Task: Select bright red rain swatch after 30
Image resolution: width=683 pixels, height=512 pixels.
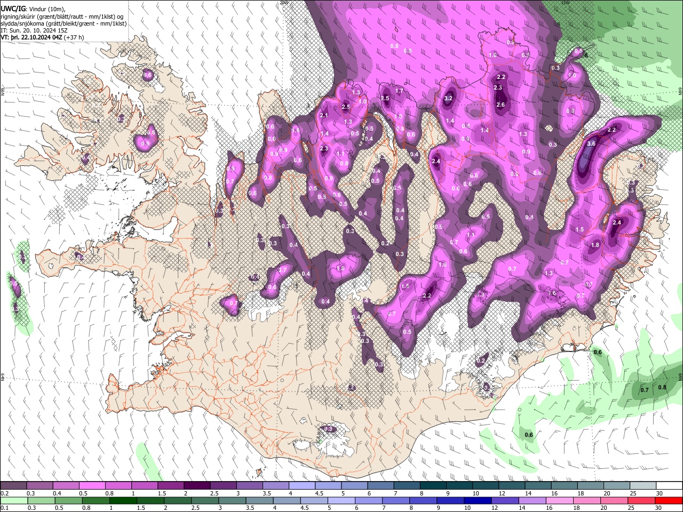Action: 669,501
